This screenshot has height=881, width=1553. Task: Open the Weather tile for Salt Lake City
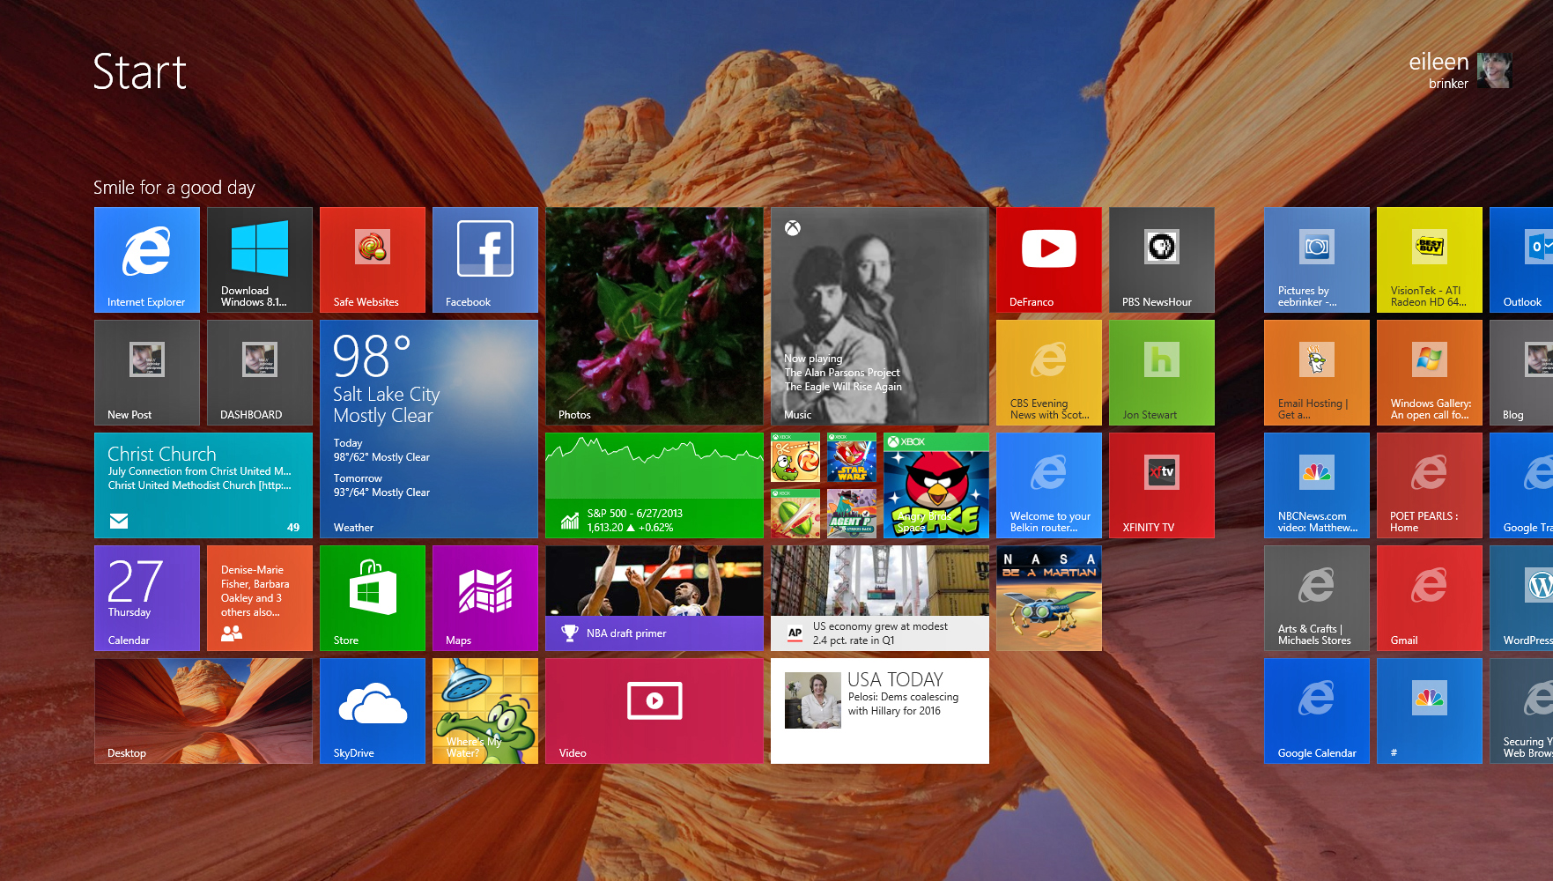429,429
